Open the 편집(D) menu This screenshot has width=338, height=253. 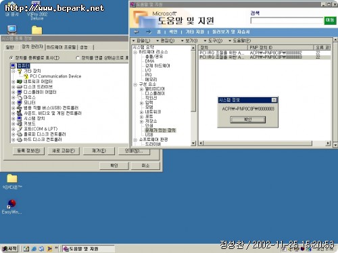[166, 40]
